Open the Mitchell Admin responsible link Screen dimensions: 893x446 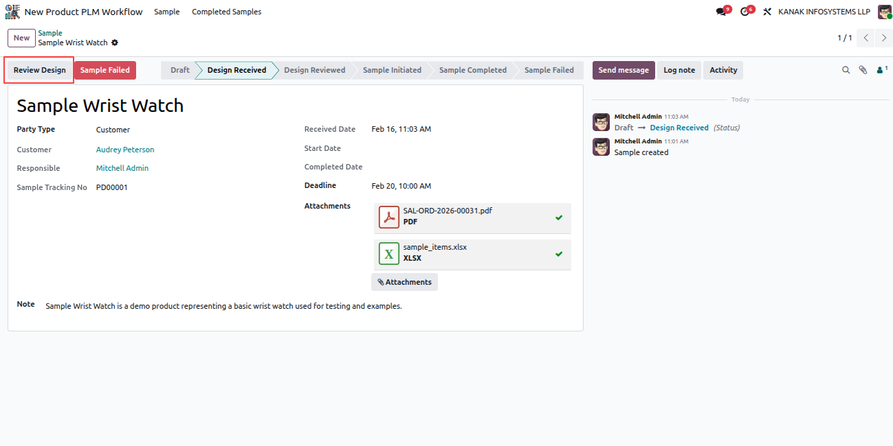click(x=122, y=168)
